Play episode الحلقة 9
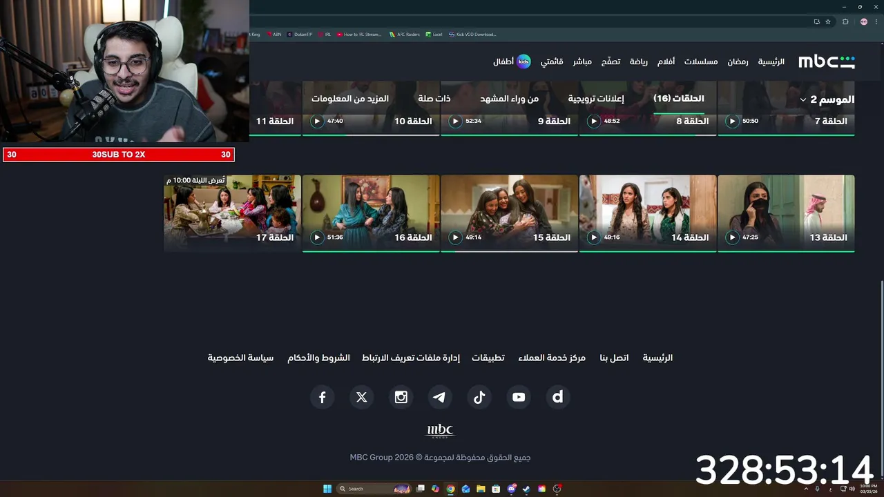884x497 pixels. pos(455,121)
